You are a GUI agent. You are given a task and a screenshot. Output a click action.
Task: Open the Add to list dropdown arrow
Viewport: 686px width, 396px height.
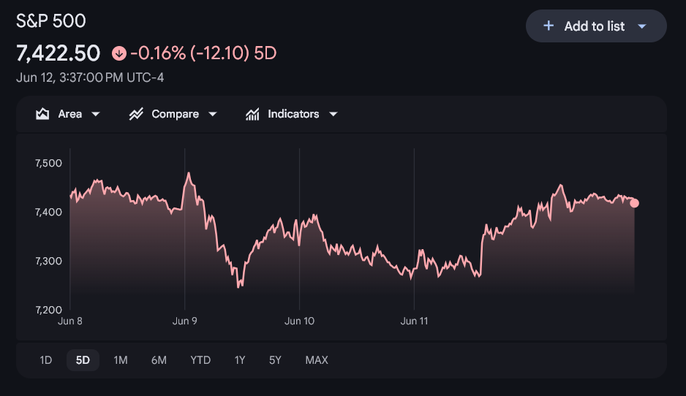pos(642,26)
